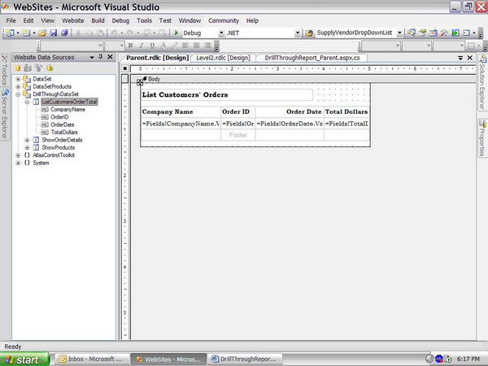Viewport: 488px width, 366px height.
Task: Click the Foreground Color A icon
Action: tap(163, 46)
